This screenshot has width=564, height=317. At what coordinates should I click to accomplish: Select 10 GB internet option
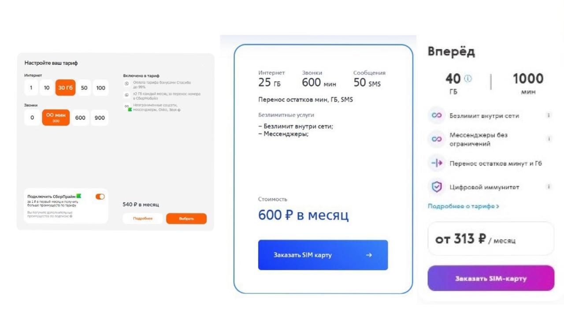pos(47,88)
